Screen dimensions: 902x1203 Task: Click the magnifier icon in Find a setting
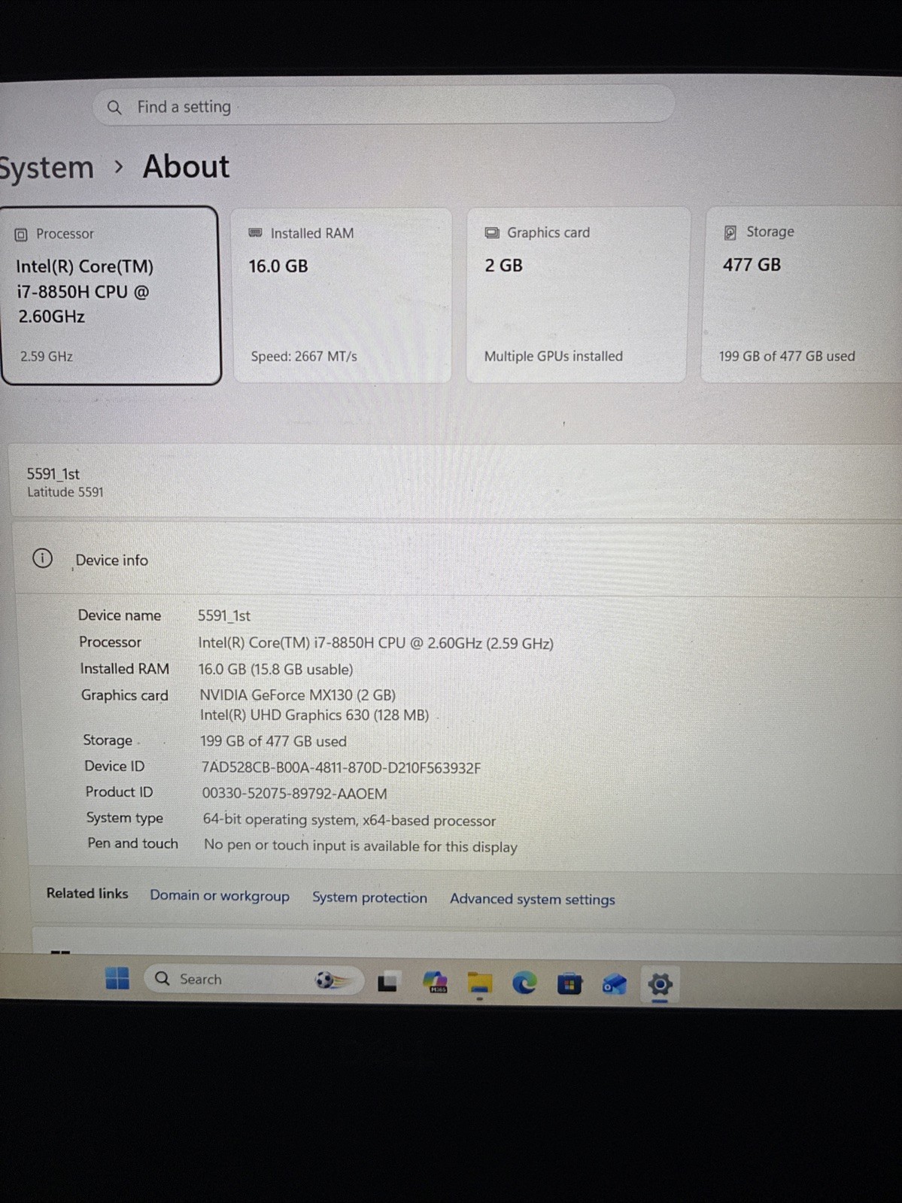(x=114, y=108)
